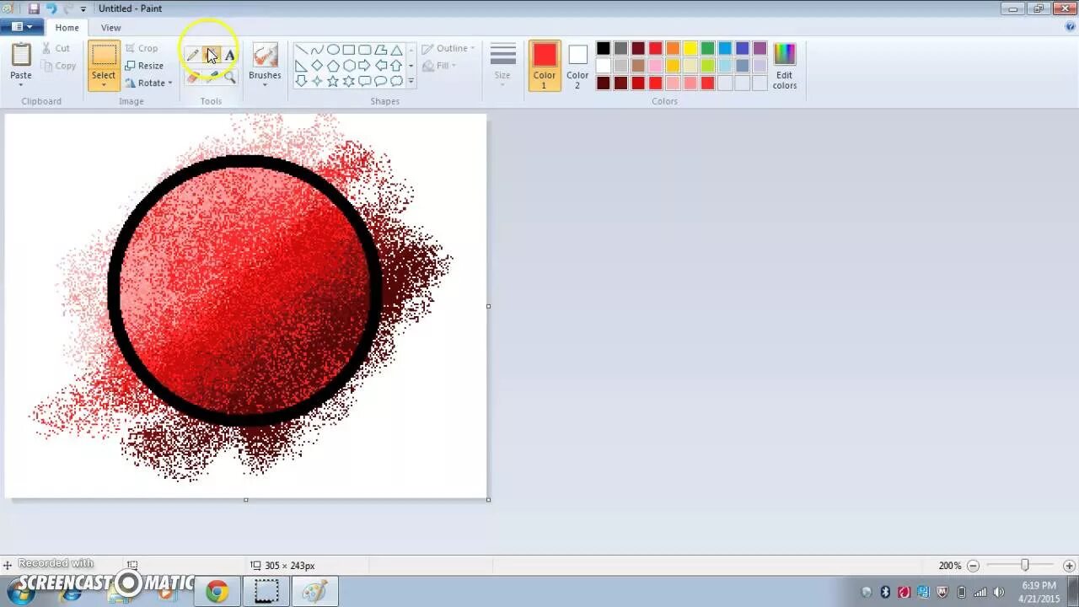Pick the black color swatch
This screenshot has height=607, width=1079.
604,49
